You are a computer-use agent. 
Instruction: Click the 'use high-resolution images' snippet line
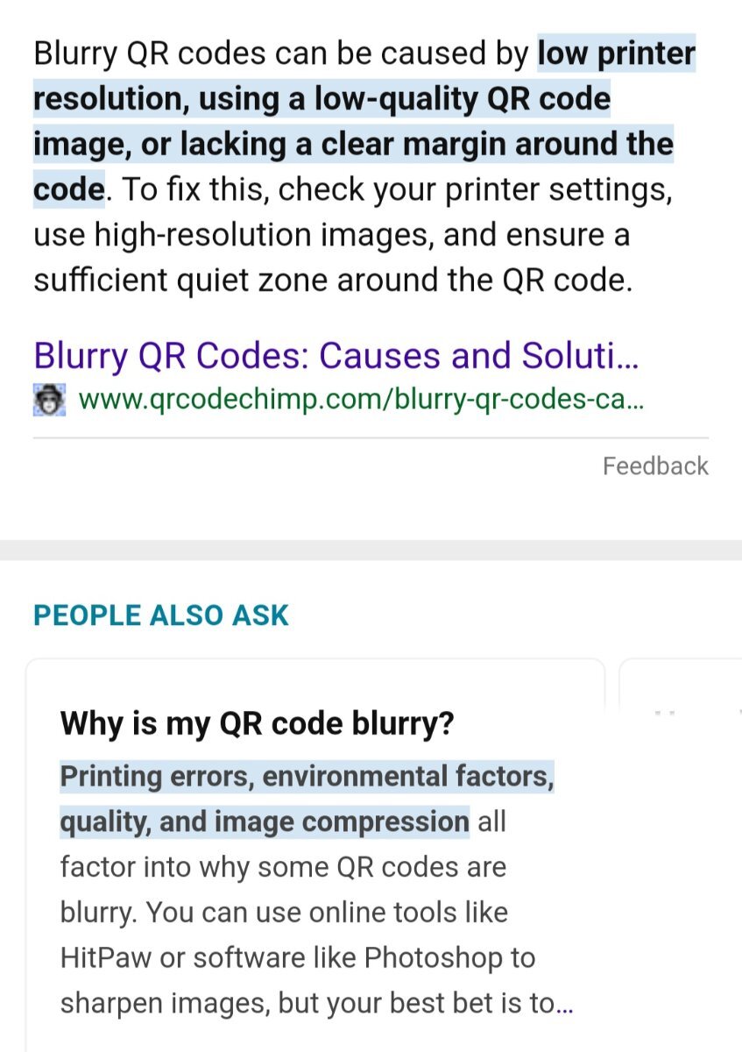click(x=331, y=235)
